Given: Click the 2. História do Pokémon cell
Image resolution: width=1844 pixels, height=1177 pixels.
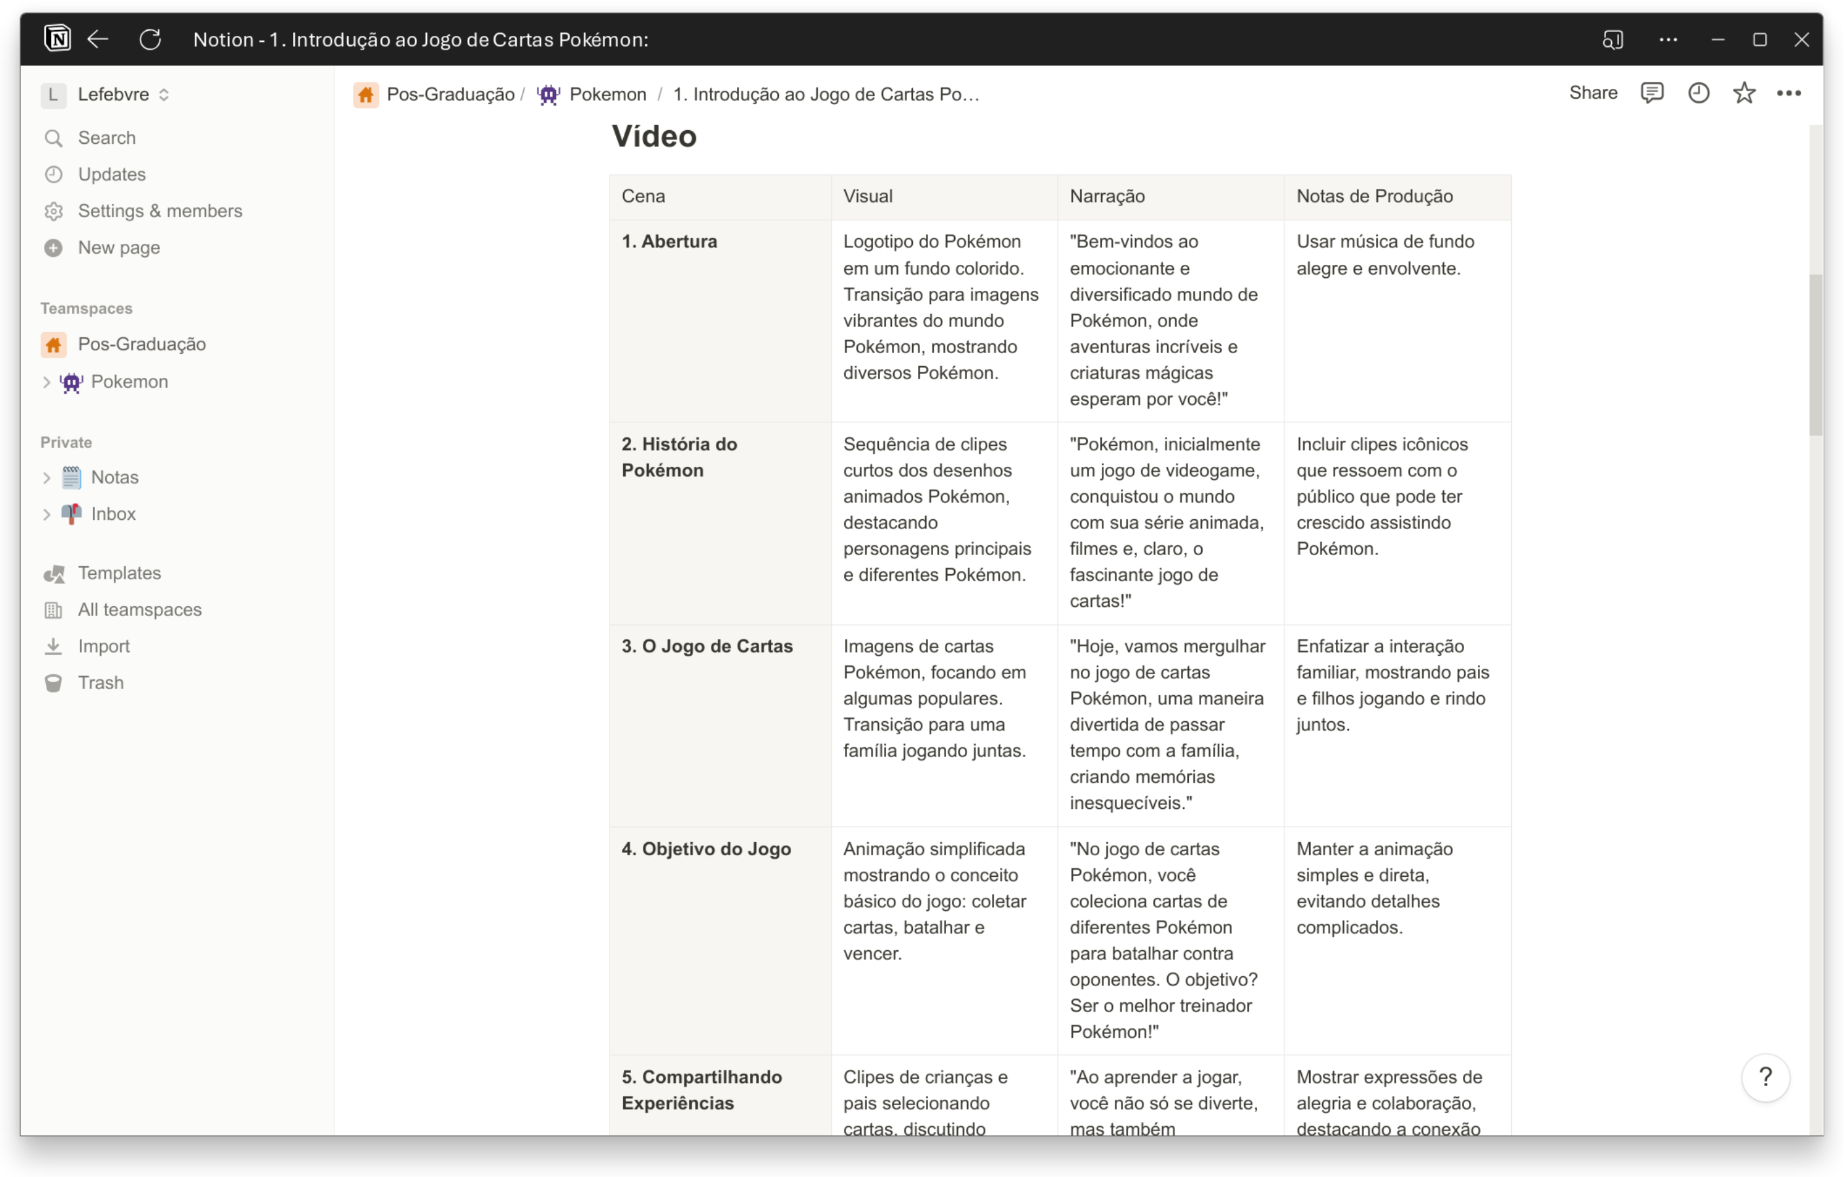Looking at the screenshot, I should click(x=720, y=523).
